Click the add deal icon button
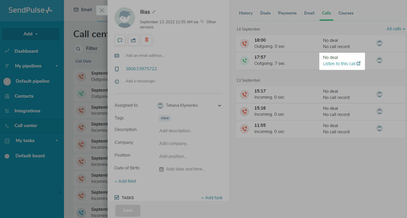Viewport: 407px width, 218px height. pos(120,40)
